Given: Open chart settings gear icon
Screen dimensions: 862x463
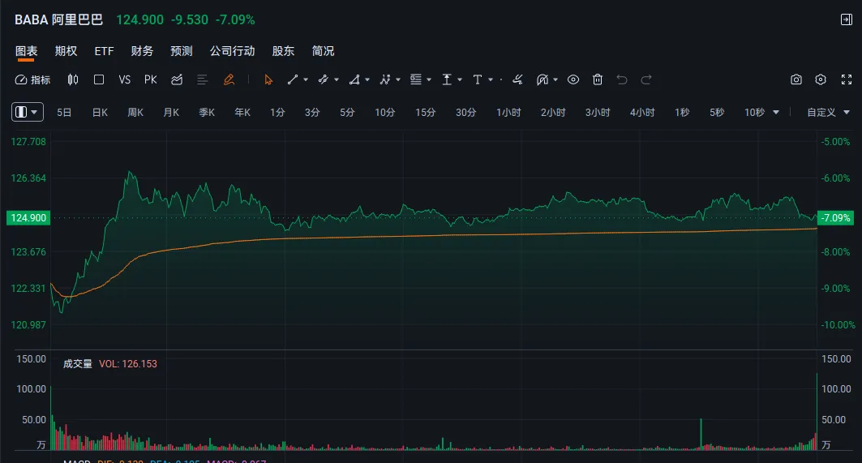Looking at the screenshot, I should pos(821,79).
